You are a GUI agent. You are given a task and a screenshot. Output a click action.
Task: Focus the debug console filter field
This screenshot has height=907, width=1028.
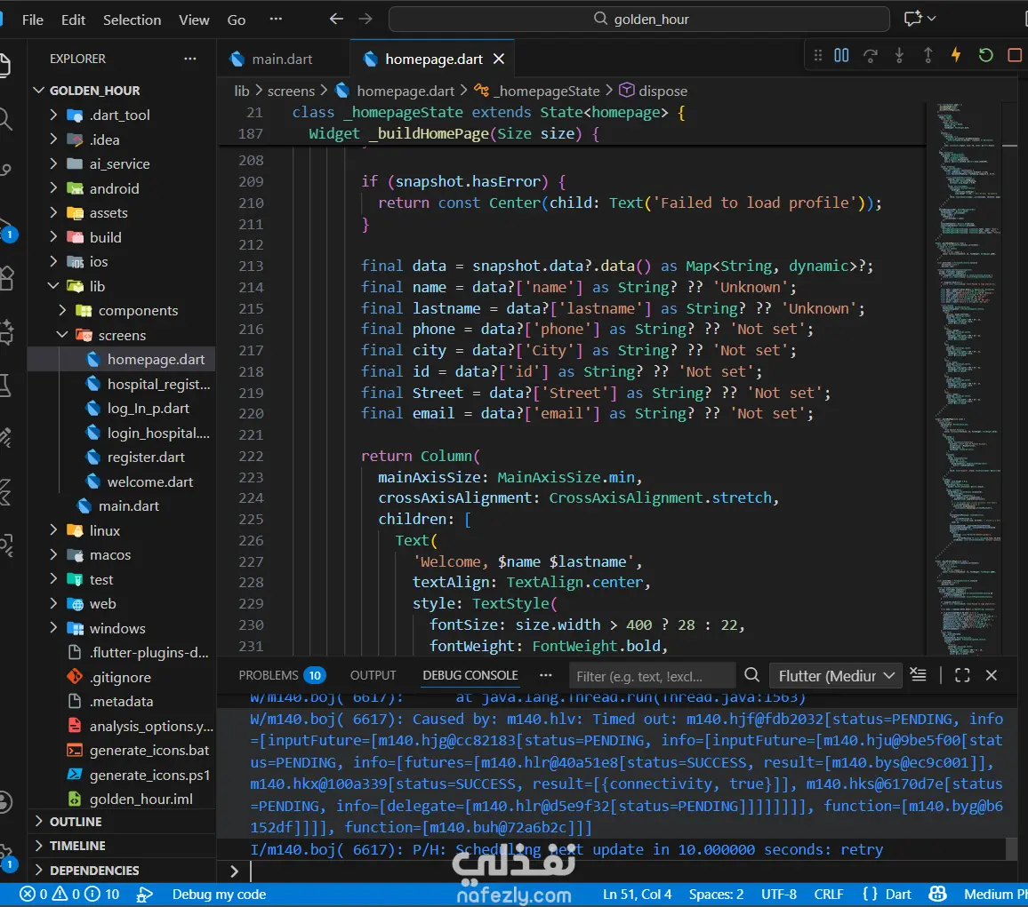click(651, 676)
